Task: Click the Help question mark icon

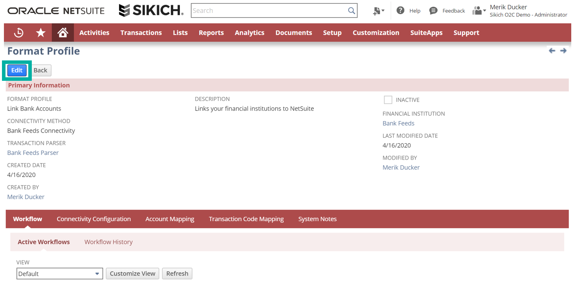Action: click(400, 11)
